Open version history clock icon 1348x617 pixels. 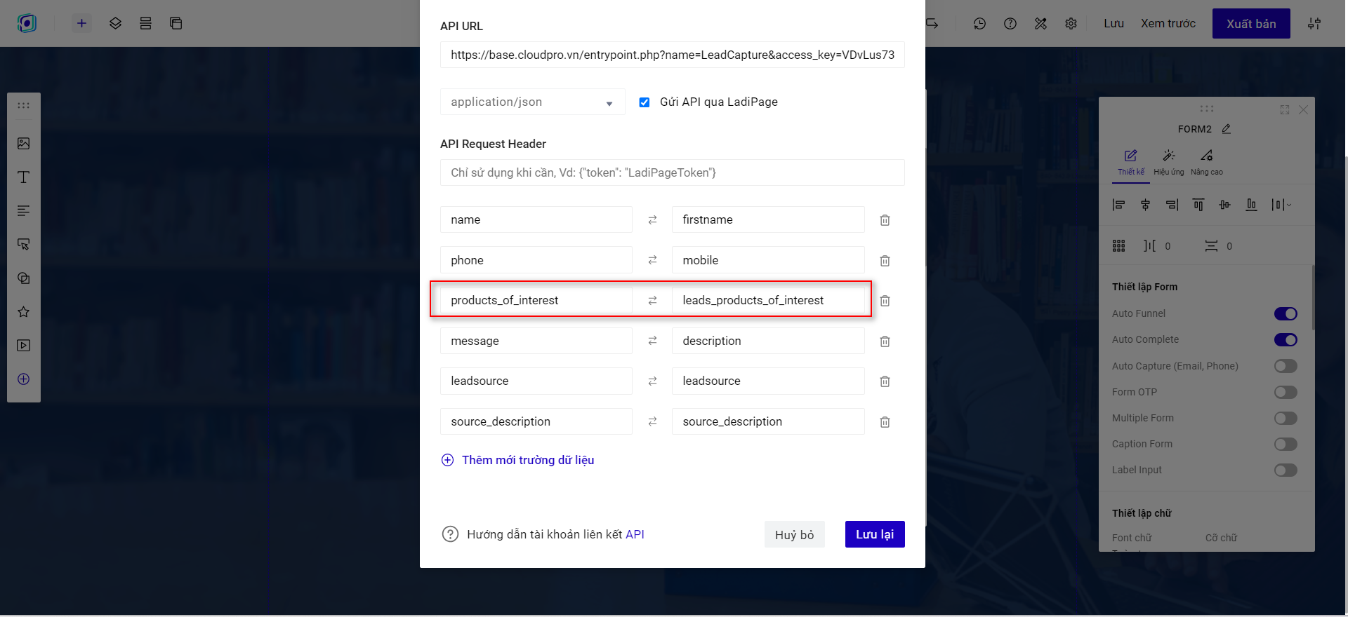(979, 24)
